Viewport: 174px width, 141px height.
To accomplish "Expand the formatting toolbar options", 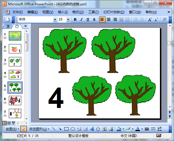I will pos(170,20).
